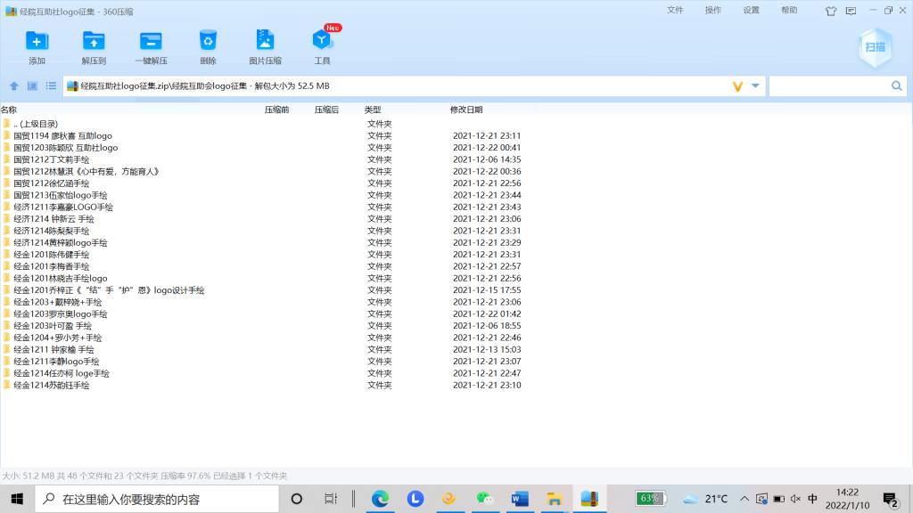Viewport: 913px width, 513px height.
Task: Open the 文件 (File) menu
Action: [x=675, y=11]
